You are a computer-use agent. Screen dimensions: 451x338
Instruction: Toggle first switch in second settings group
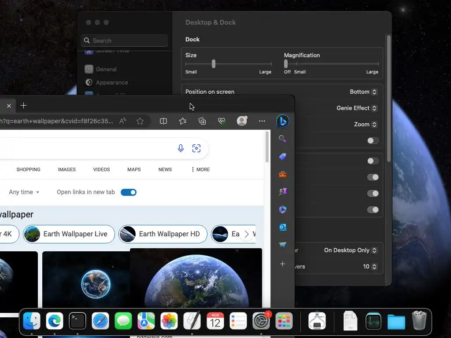373,161
